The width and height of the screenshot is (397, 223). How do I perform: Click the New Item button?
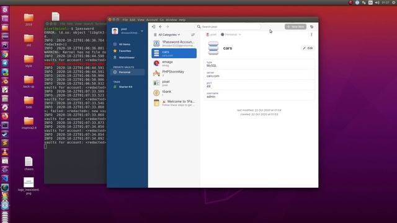295,27
